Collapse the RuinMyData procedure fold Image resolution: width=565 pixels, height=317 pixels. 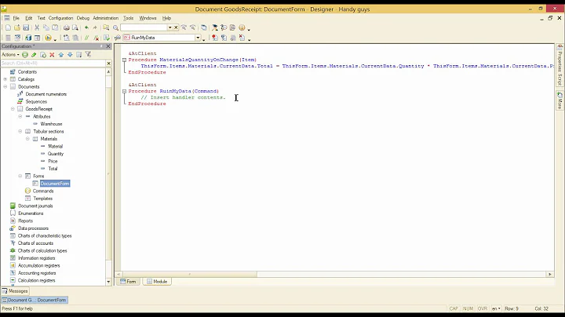click(x=124, y=91)
